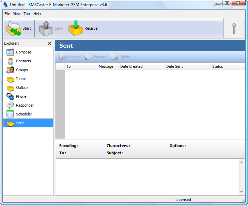Click preview scrollbar down arrow
248x205 pixels.
pyautogui.click(x=242, y=192)
